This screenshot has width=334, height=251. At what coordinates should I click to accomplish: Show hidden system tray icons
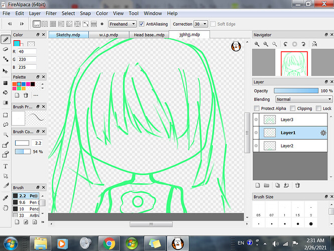tap(265, 243)
